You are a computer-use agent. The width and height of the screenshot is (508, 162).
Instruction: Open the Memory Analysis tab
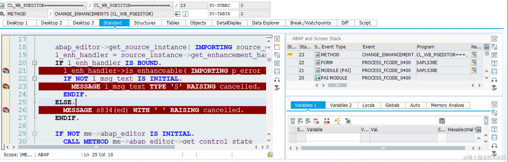(x=448, y=105)
